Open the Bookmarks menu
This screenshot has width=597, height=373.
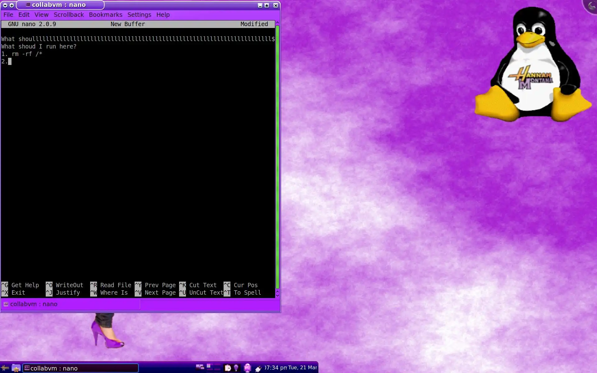105,15
